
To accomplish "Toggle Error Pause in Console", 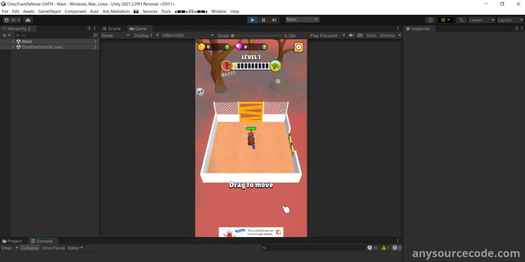I will 54,248.
